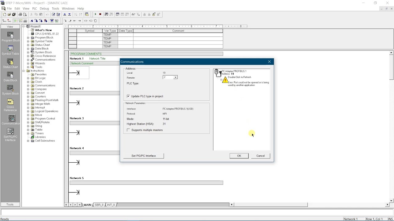This screenshot has width=394, height=221.
Task: Select Communications item under Project1 tree
Action: 45,60
